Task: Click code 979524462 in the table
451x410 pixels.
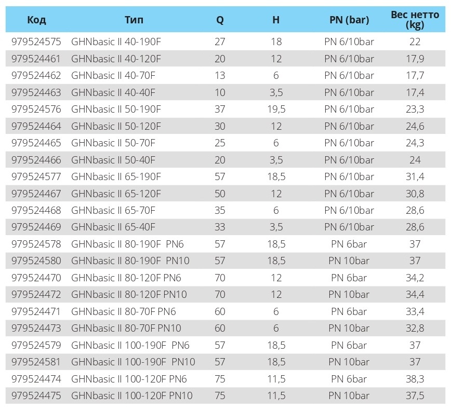Action: (36, 76)
